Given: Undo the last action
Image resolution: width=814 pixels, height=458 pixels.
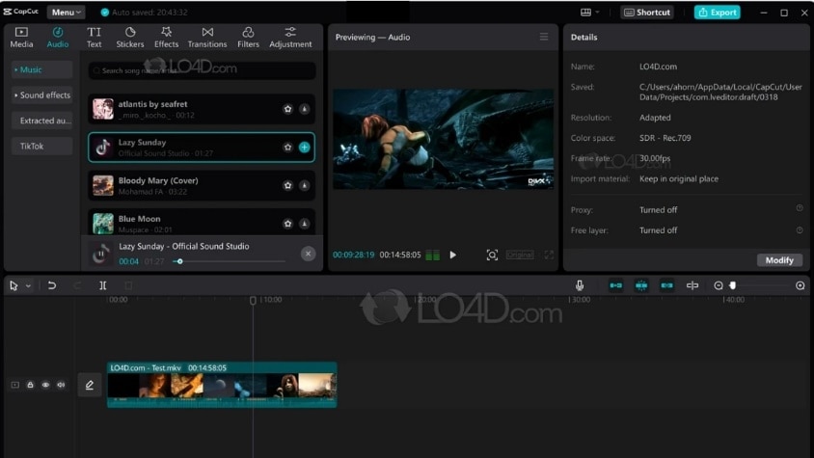Looking at the screenshot, I should click(x=52, y=285).
